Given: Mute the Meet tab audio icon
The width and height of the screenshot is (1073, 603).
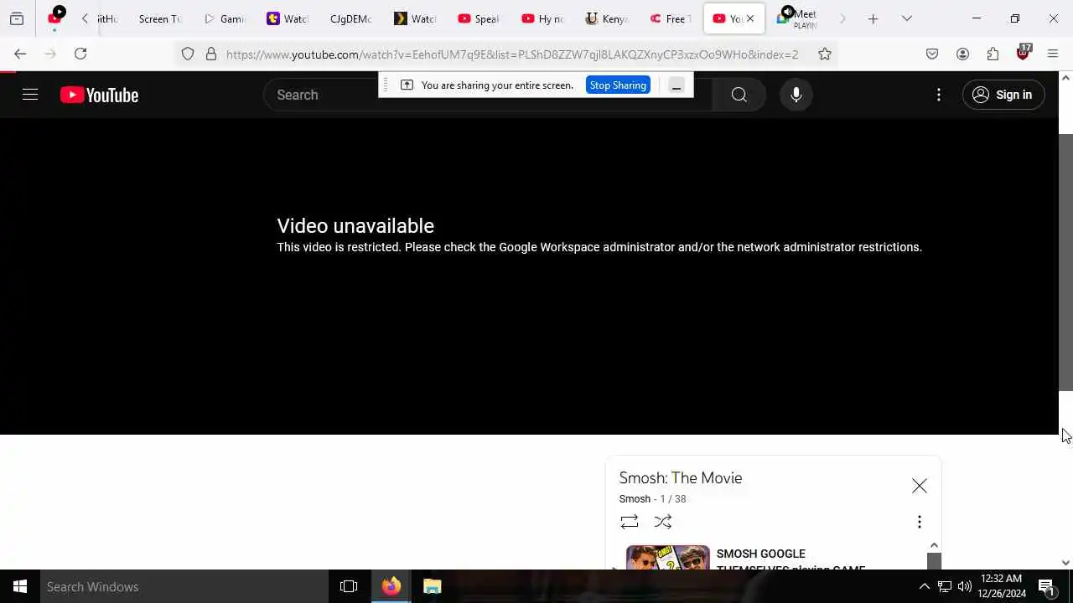Looking at the screenshot, I should [786, 12].
